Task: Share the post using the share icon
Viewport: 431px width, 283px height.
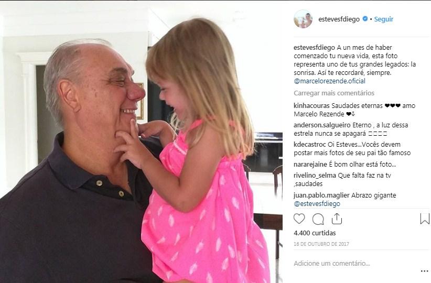Action: [337, 219]
